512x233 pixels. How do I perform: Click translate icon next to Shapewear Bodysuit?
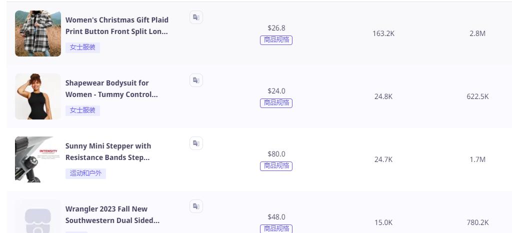pyautogui.click(x=196, y=80)
